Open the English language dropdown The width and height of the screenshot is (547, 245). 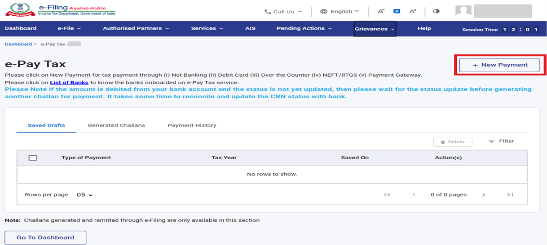(340, 12)
